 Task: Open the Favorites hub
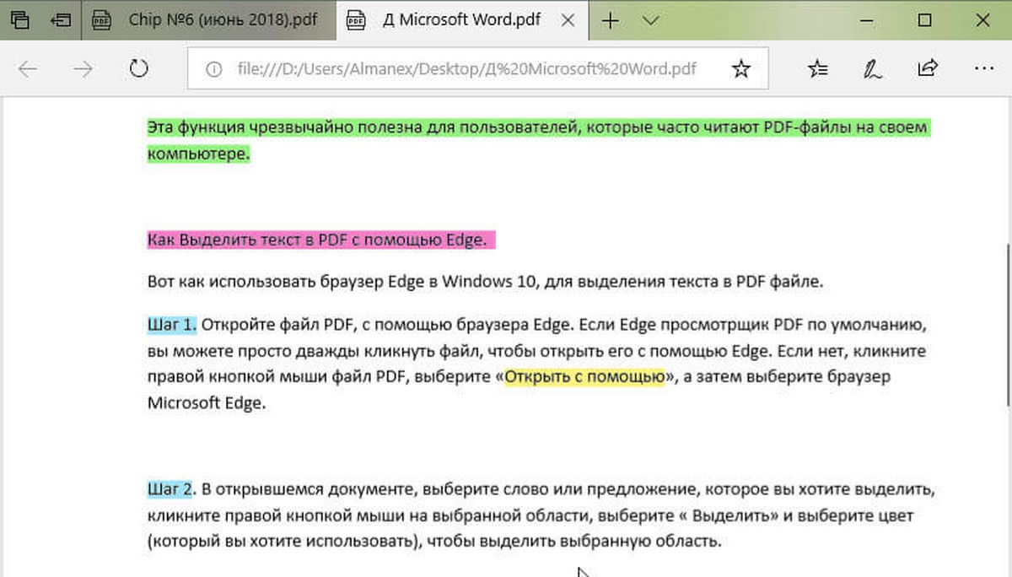pos(817,69)
